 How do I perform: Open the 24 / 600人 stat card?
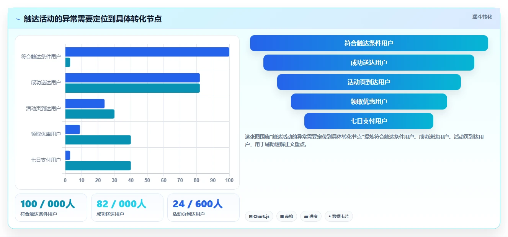click(x=203, y=208)
